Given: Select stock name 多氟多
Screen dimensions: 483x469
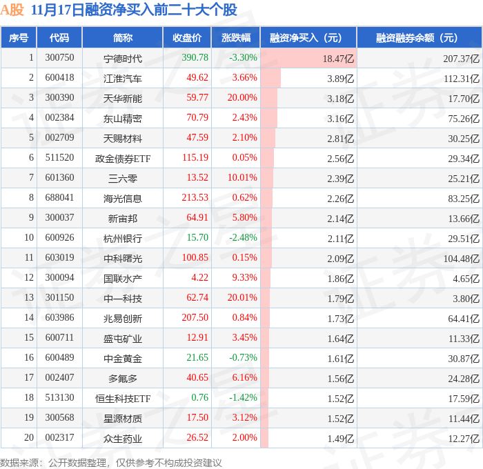Looking at the screenshot, I should [x=123, y=379].
